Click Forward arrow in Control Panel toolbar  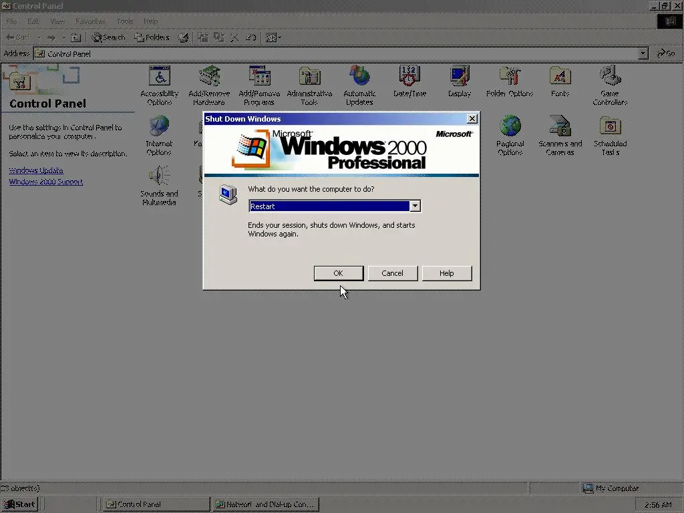coord(51,37)
